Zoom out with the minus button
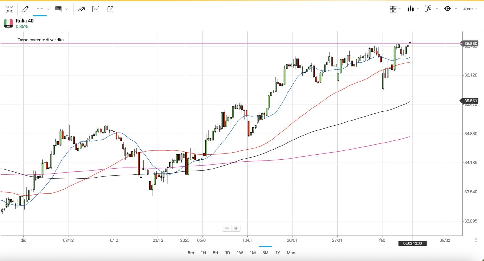Image resolution: width=484 pixels, height=261 pixels. coord(227,228)
